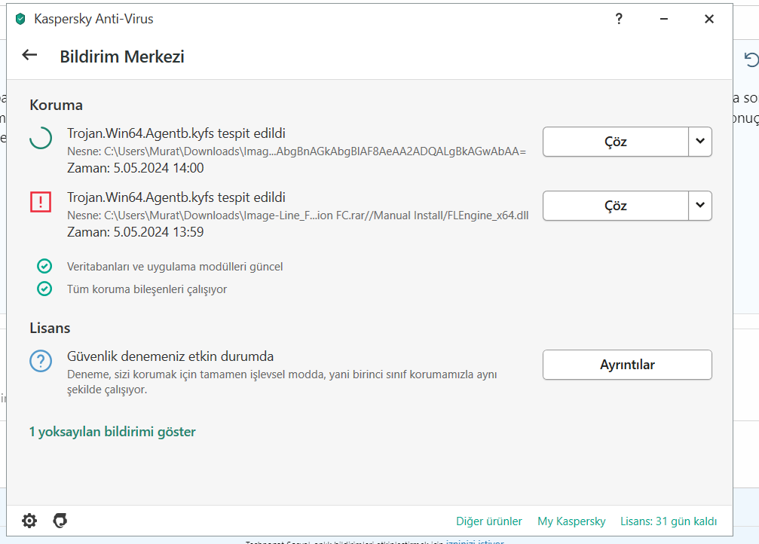
Task: Click the red exclamation warning icon
Action: point(41,201)
